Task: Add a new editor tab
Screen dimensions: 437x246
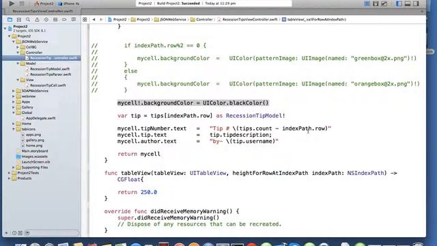Action: (x=422, y=12)
